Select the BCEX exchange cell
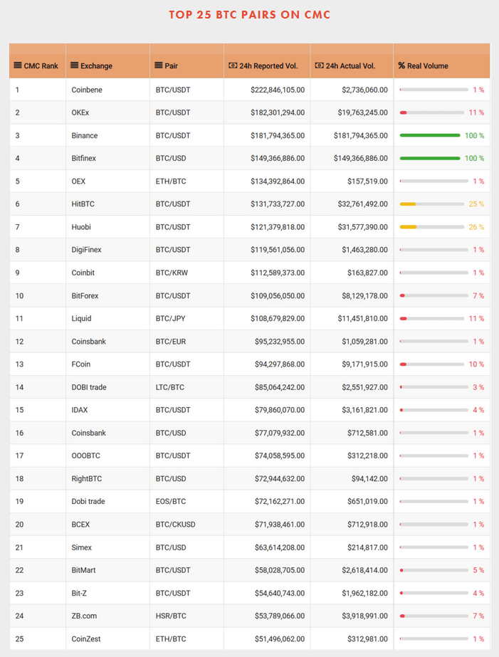The height and width of the screenshot is (657, 499). (x=107, y=525)
